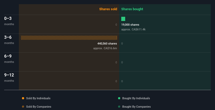215x110 pixels.
Task: Click the Shares sold column header
Action: click(108, 9)
